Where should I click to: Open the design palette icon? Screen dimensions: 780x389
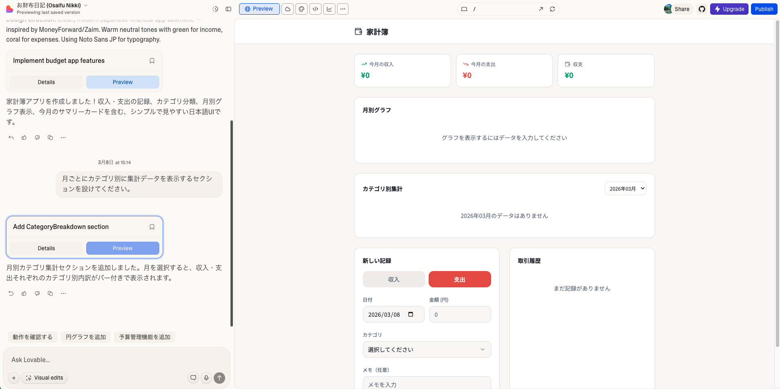point(302,9)
